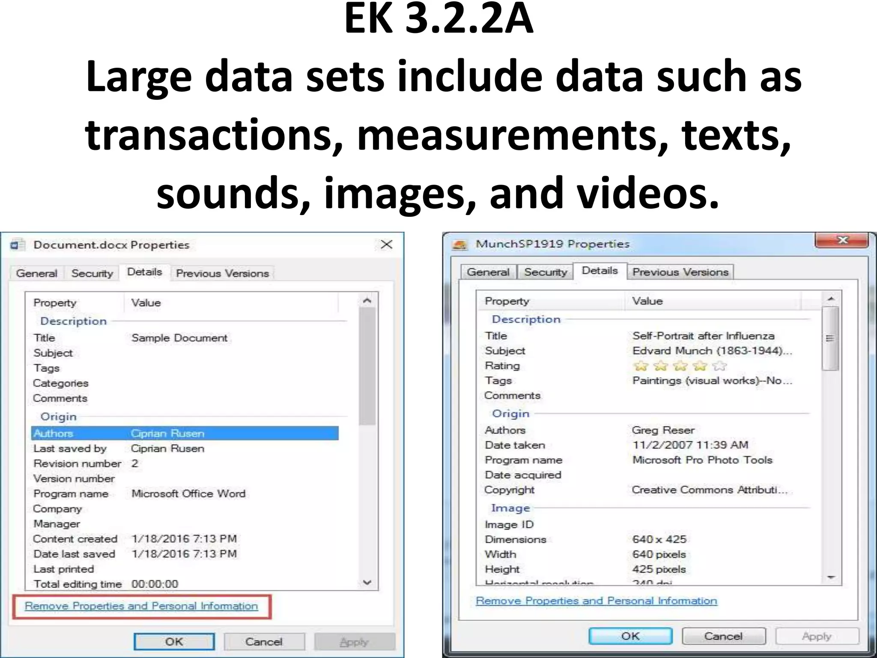Click Property column header in Document.docx list

pos(75,302)
